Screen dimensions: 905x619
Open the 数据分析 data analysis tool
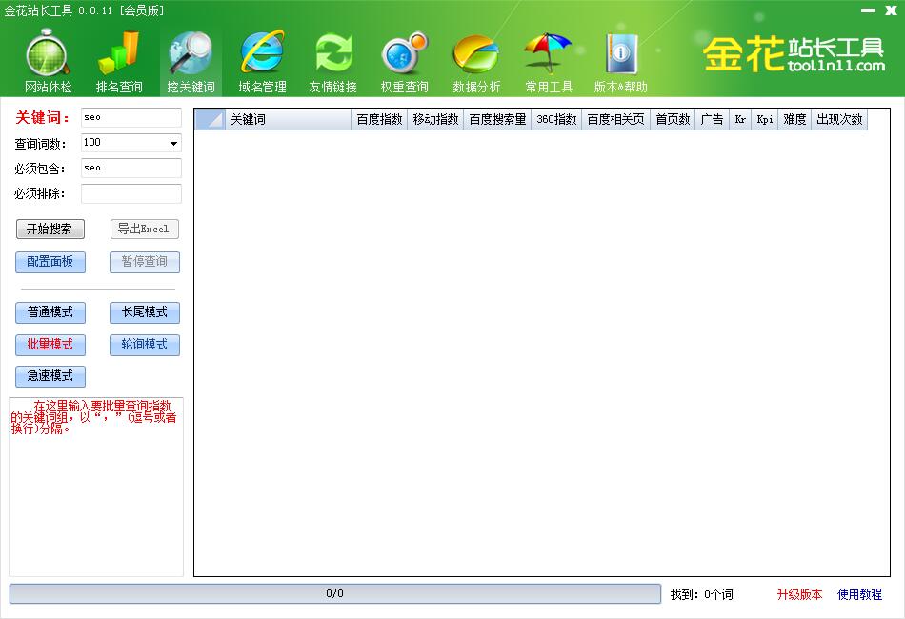point(476,62)
